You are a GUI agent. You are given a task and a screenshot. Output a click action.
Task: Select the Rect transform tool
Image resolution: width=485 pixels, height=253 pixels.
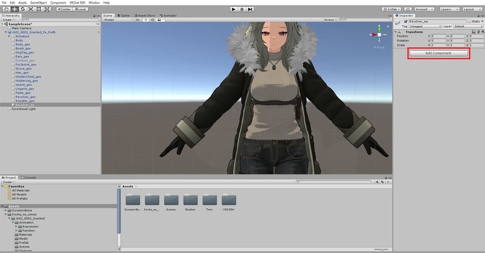(39, 9)
